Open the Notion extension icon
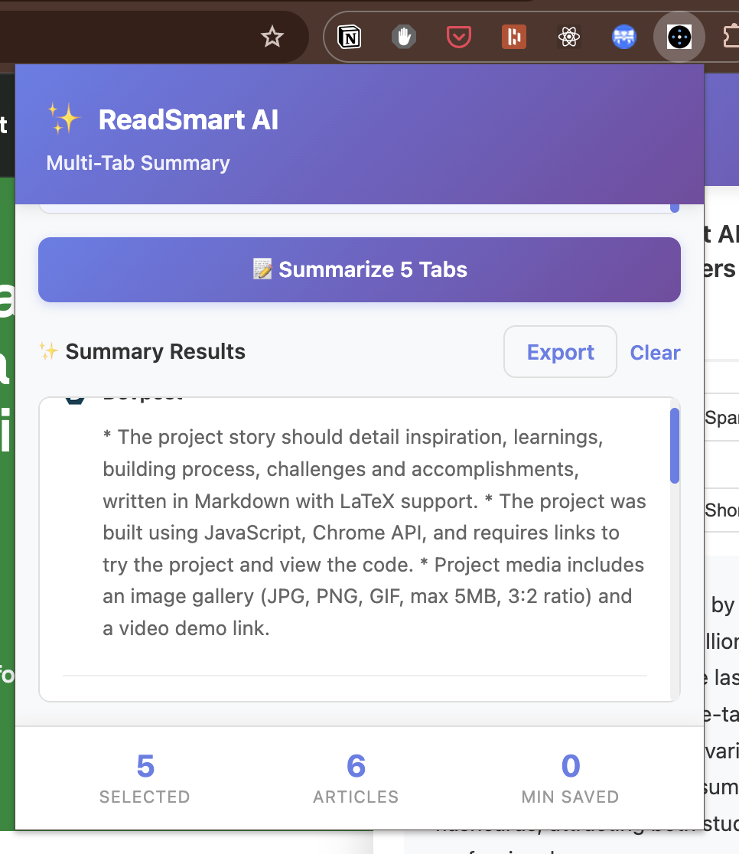This screenshot has width=739, height=854. [349, 37]
